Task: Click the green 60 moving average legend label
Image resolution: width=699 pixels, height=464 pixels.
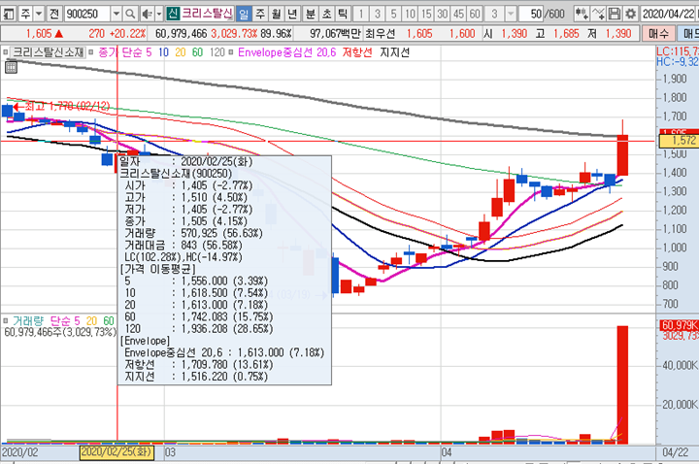Action: pos(197,52)
